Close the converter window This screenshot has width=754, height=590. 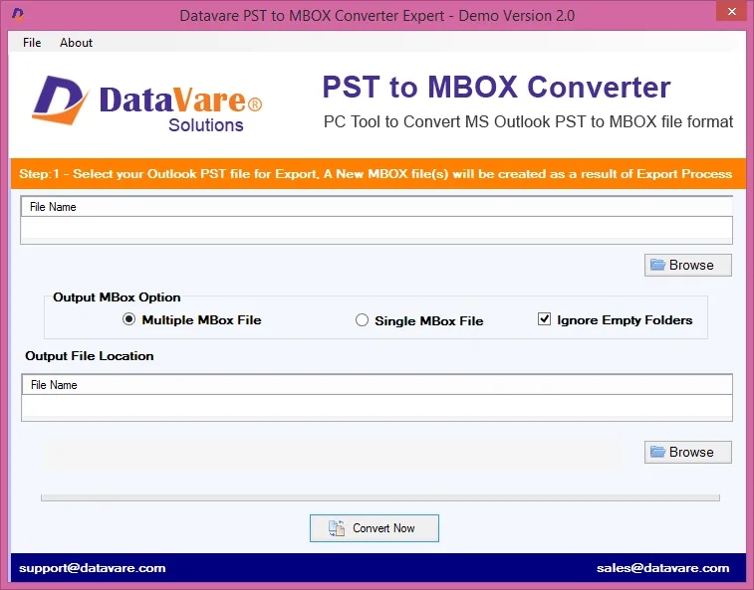tap(731, 12)
